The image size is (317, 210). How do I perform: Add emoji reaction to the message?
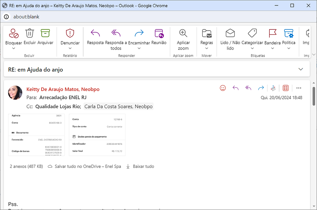(x=223, y=88)
